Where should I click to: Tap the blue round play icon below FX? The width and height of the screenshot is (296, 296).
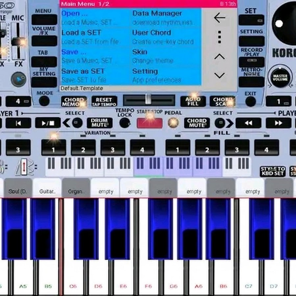[18, 79]
